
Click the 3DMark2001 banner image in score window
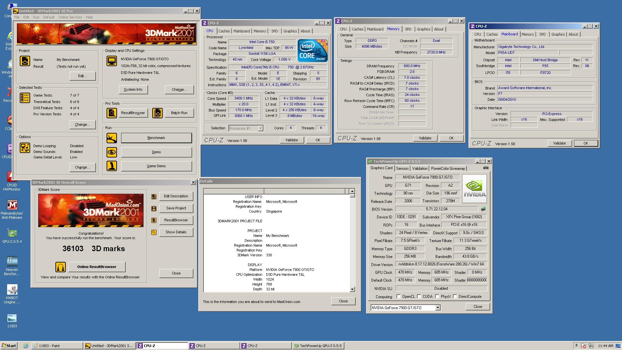91,211
